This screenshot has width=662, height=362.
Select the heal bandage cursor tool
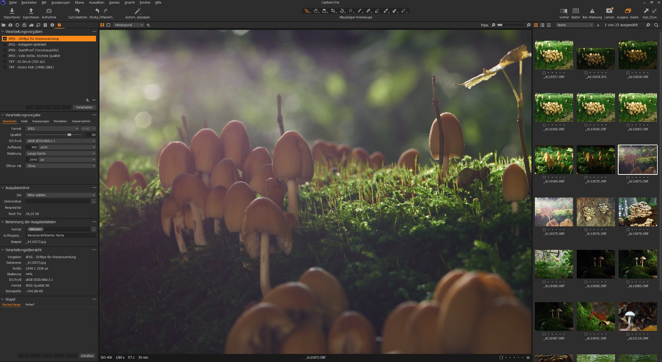tap(368, 11)
